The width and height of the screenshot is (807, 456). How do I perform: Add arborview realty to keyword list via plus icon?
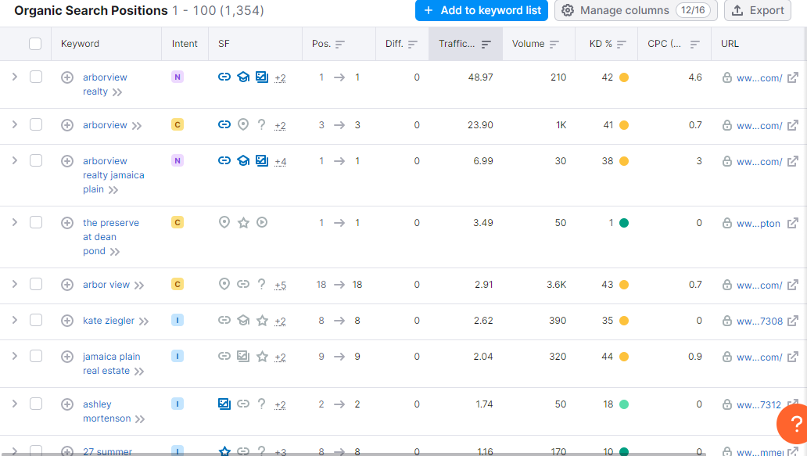click(67, 77)
